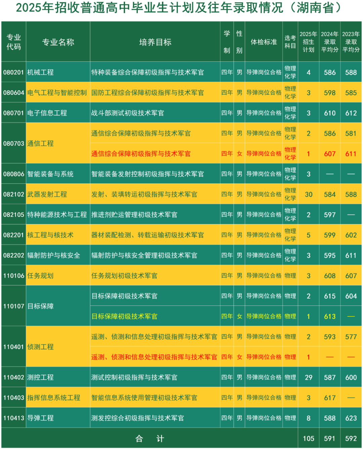
Task: Click the 专业代码 column header
Action: pos(14,42)
